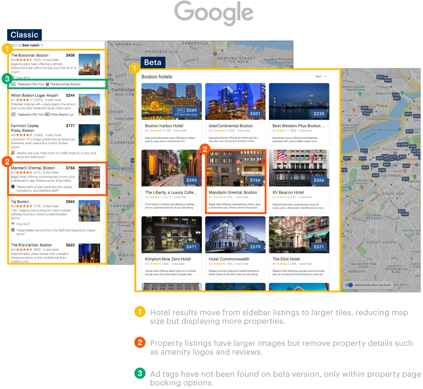Open Taj Boston listing title

coord(20,202)
